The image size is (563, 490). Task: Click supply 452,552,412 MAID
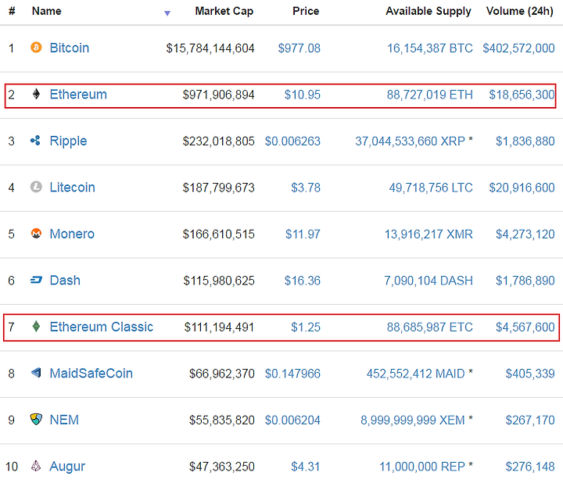415,374
